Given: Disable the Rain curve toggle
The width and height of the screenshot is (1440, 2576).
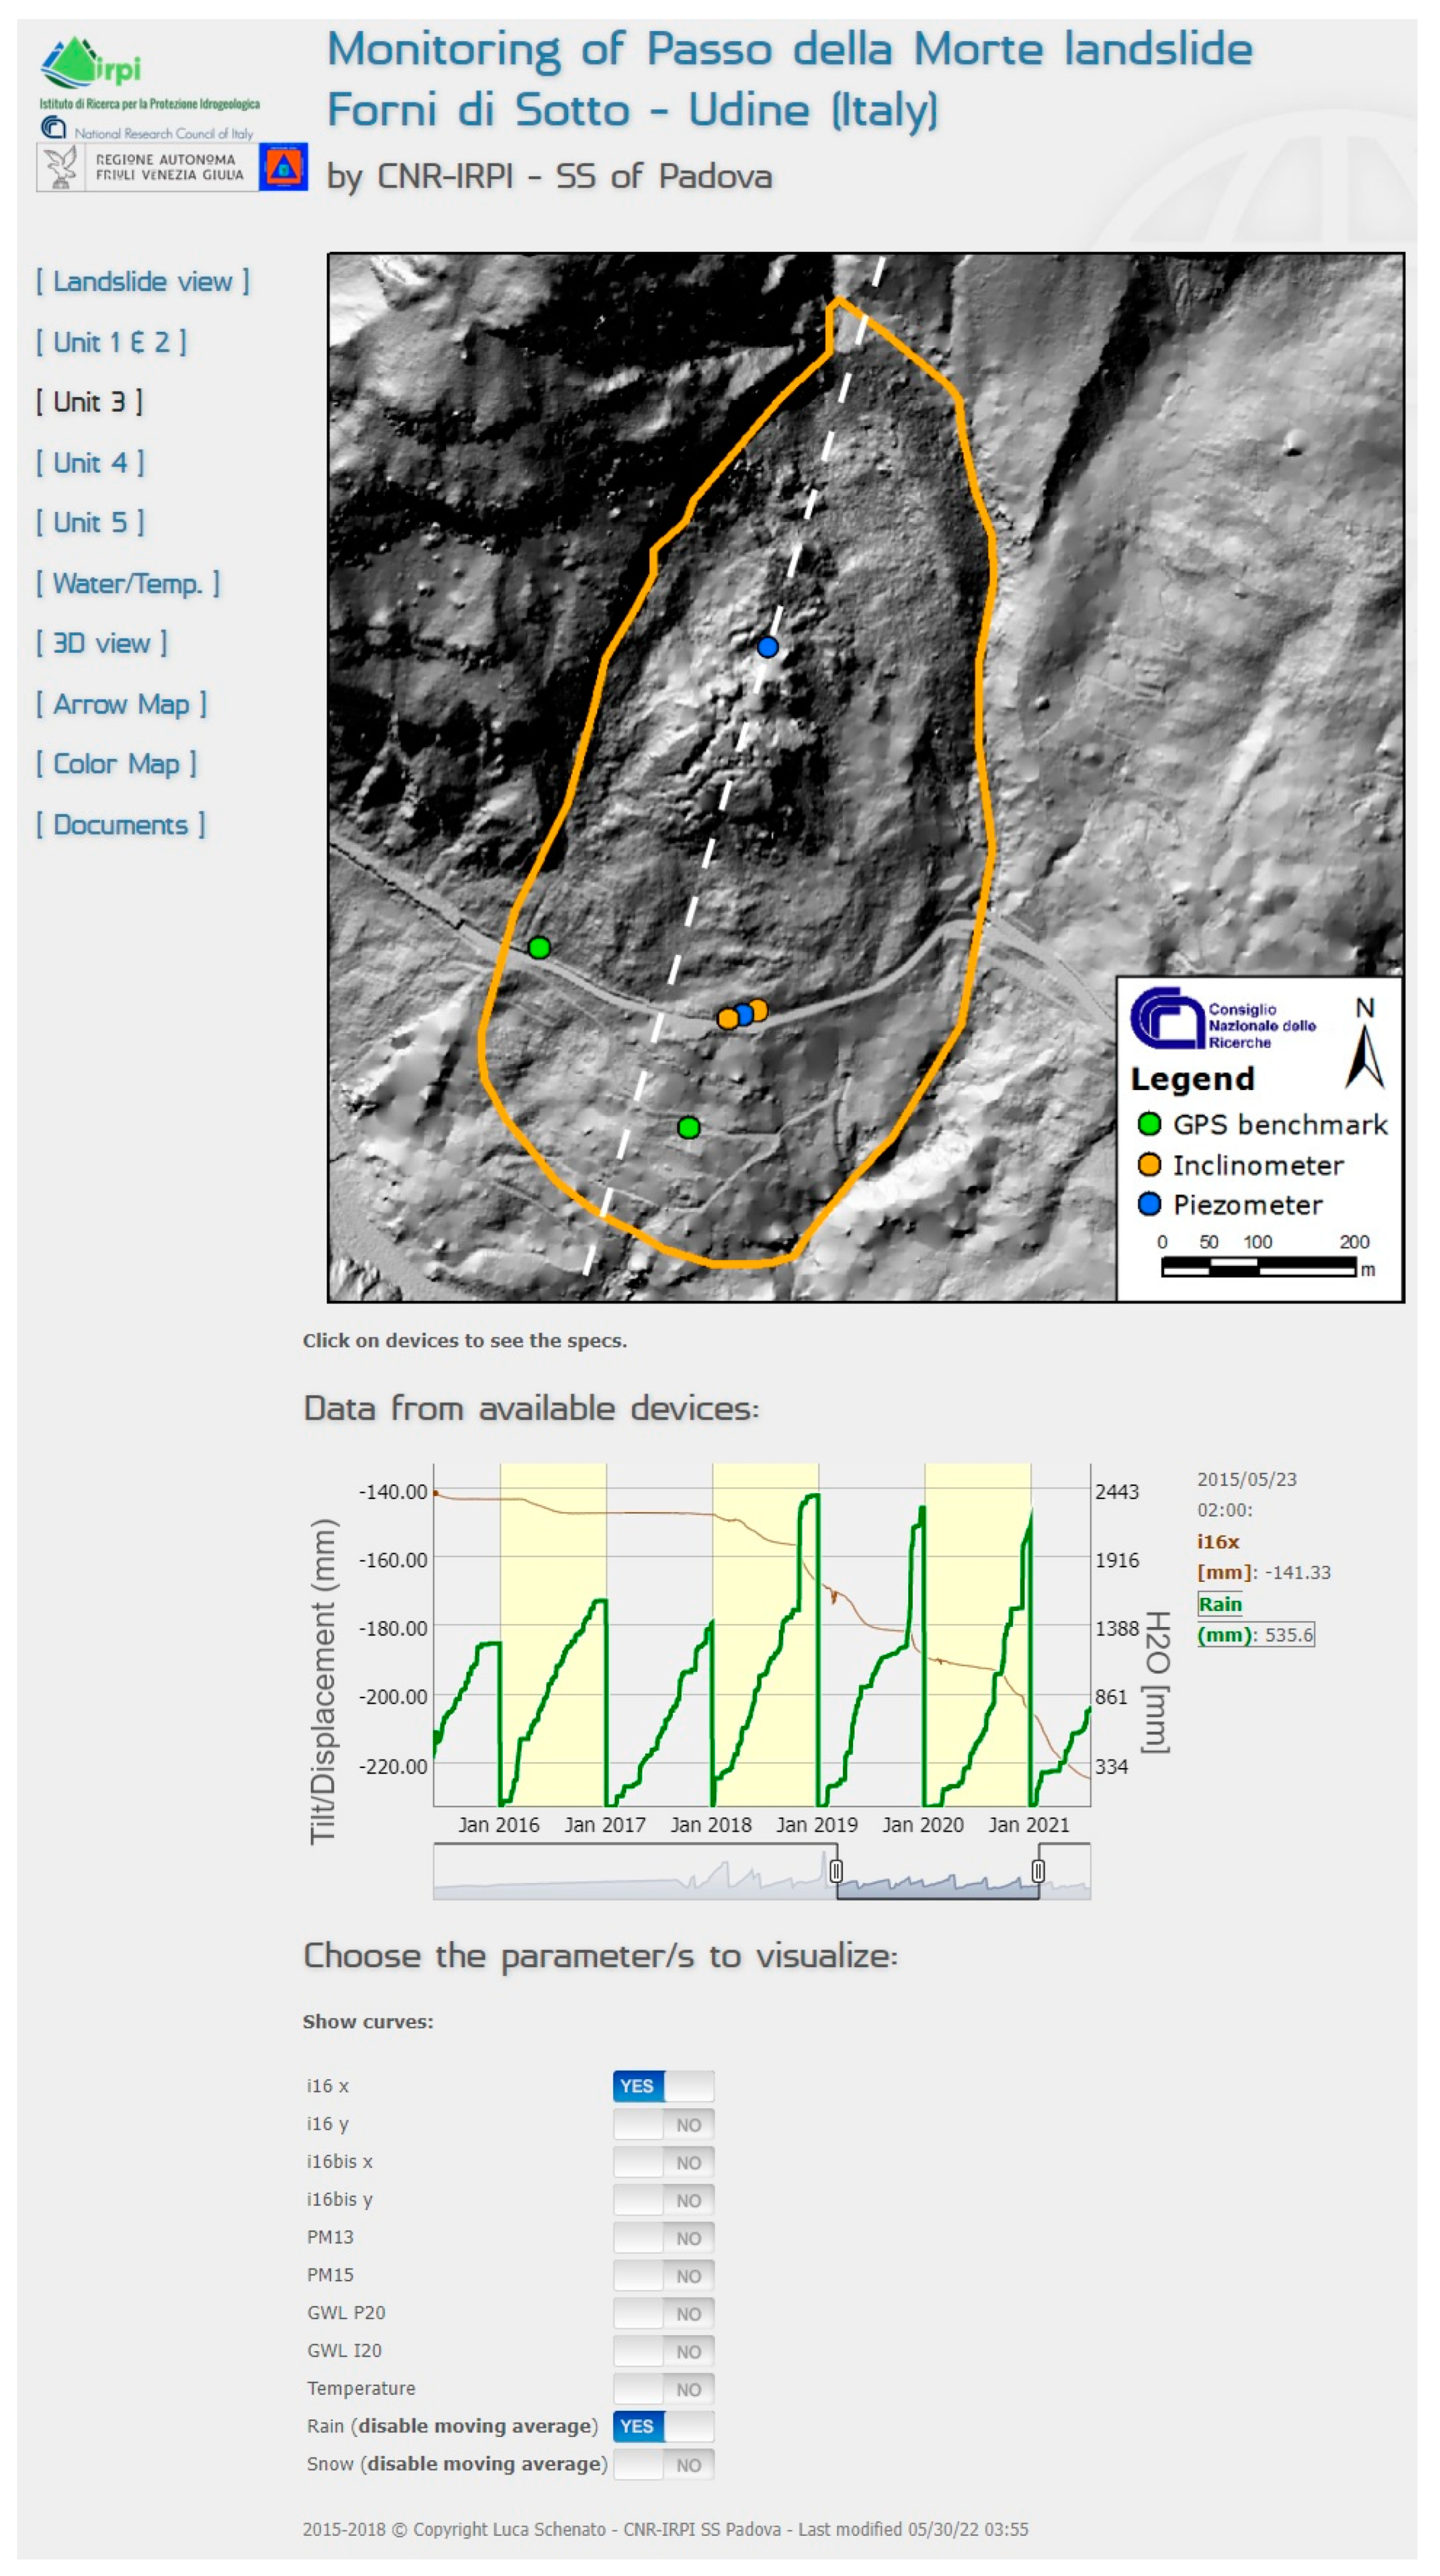Looking at the screenshot, I should coord(663,2426).
